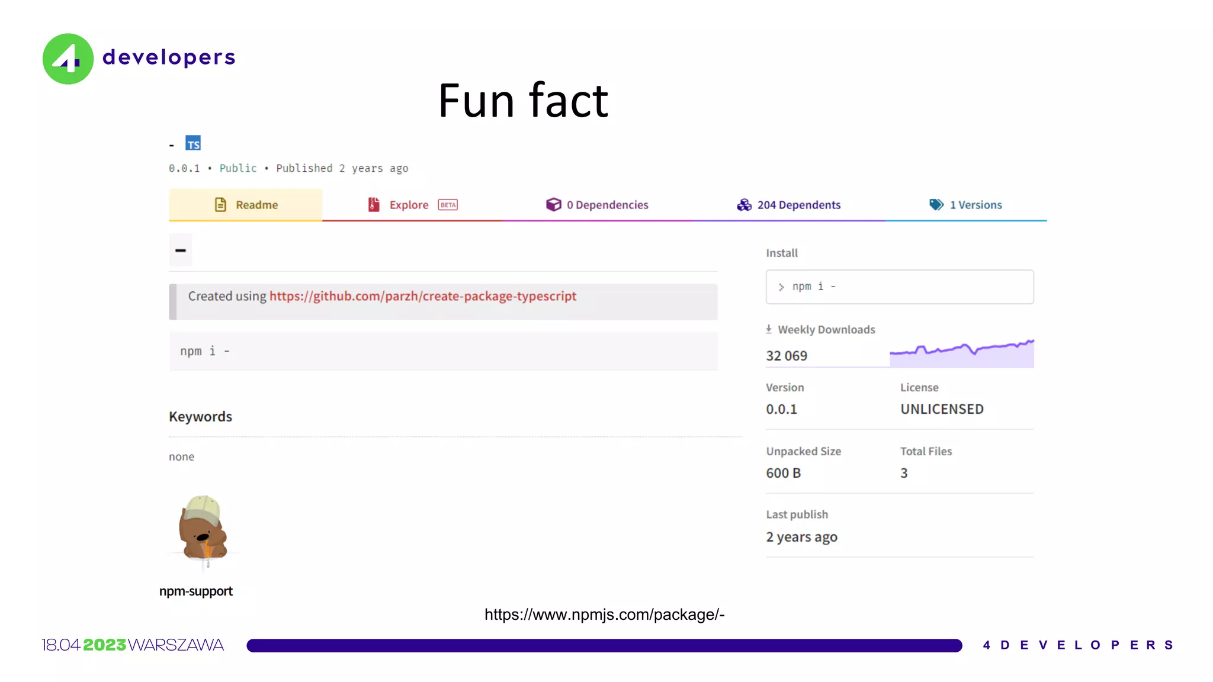
Task: View the 204 Dependents tab
Action: point(789,205)
